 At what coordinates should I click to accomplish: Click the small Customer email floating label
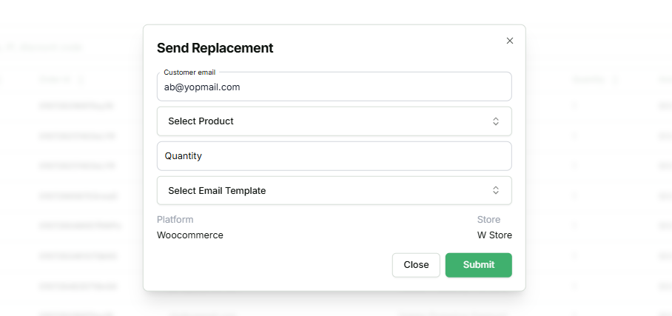(189, 73)
